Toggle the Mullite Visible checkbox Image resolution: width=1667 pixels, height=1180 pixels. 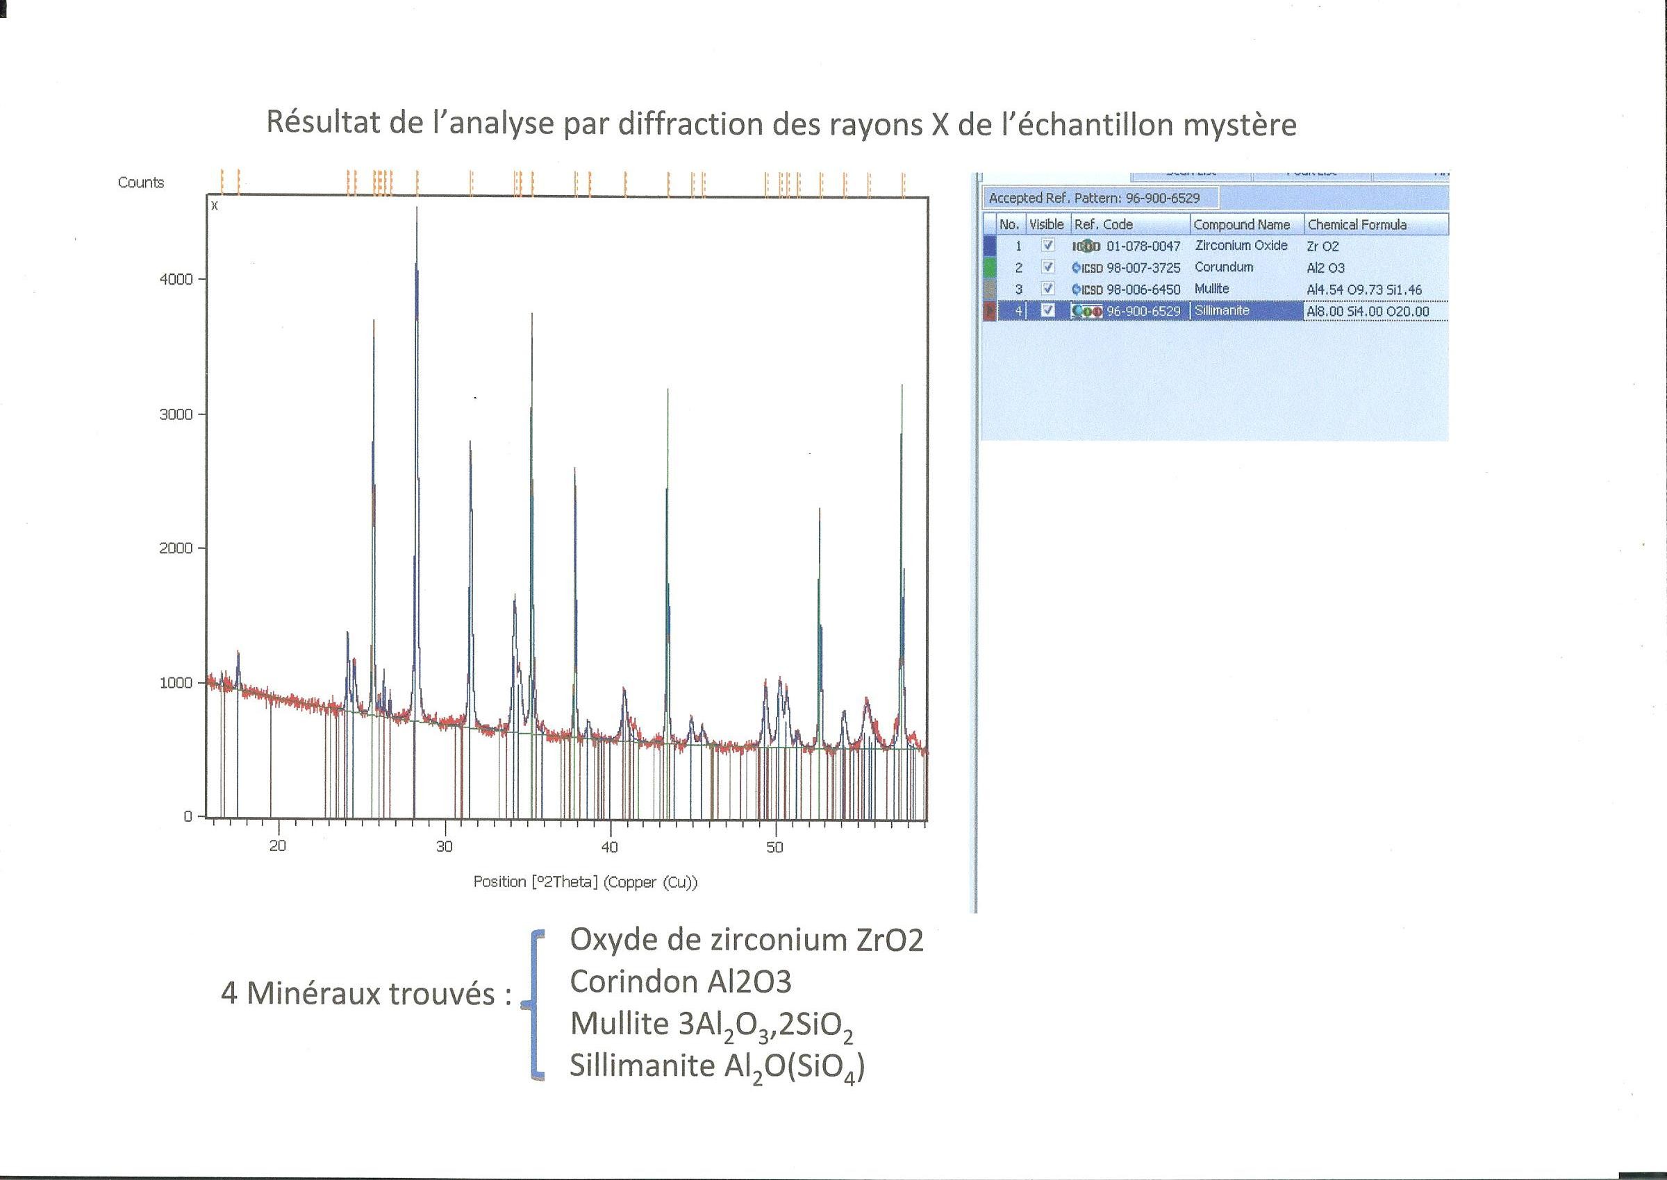point(1047,289)
